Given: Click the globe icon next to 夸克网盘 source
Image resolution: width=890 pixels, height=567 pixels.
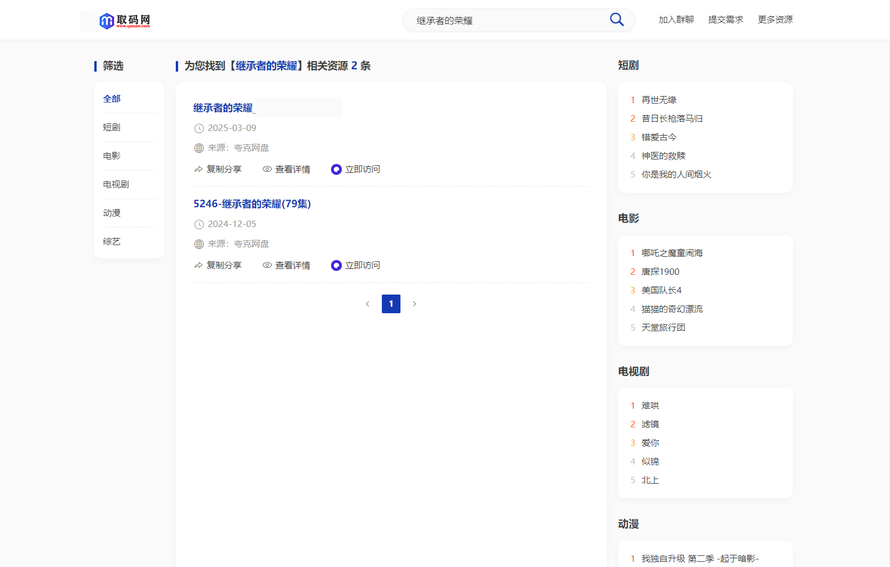Looking at the screenshot, I should click(198, 147).
